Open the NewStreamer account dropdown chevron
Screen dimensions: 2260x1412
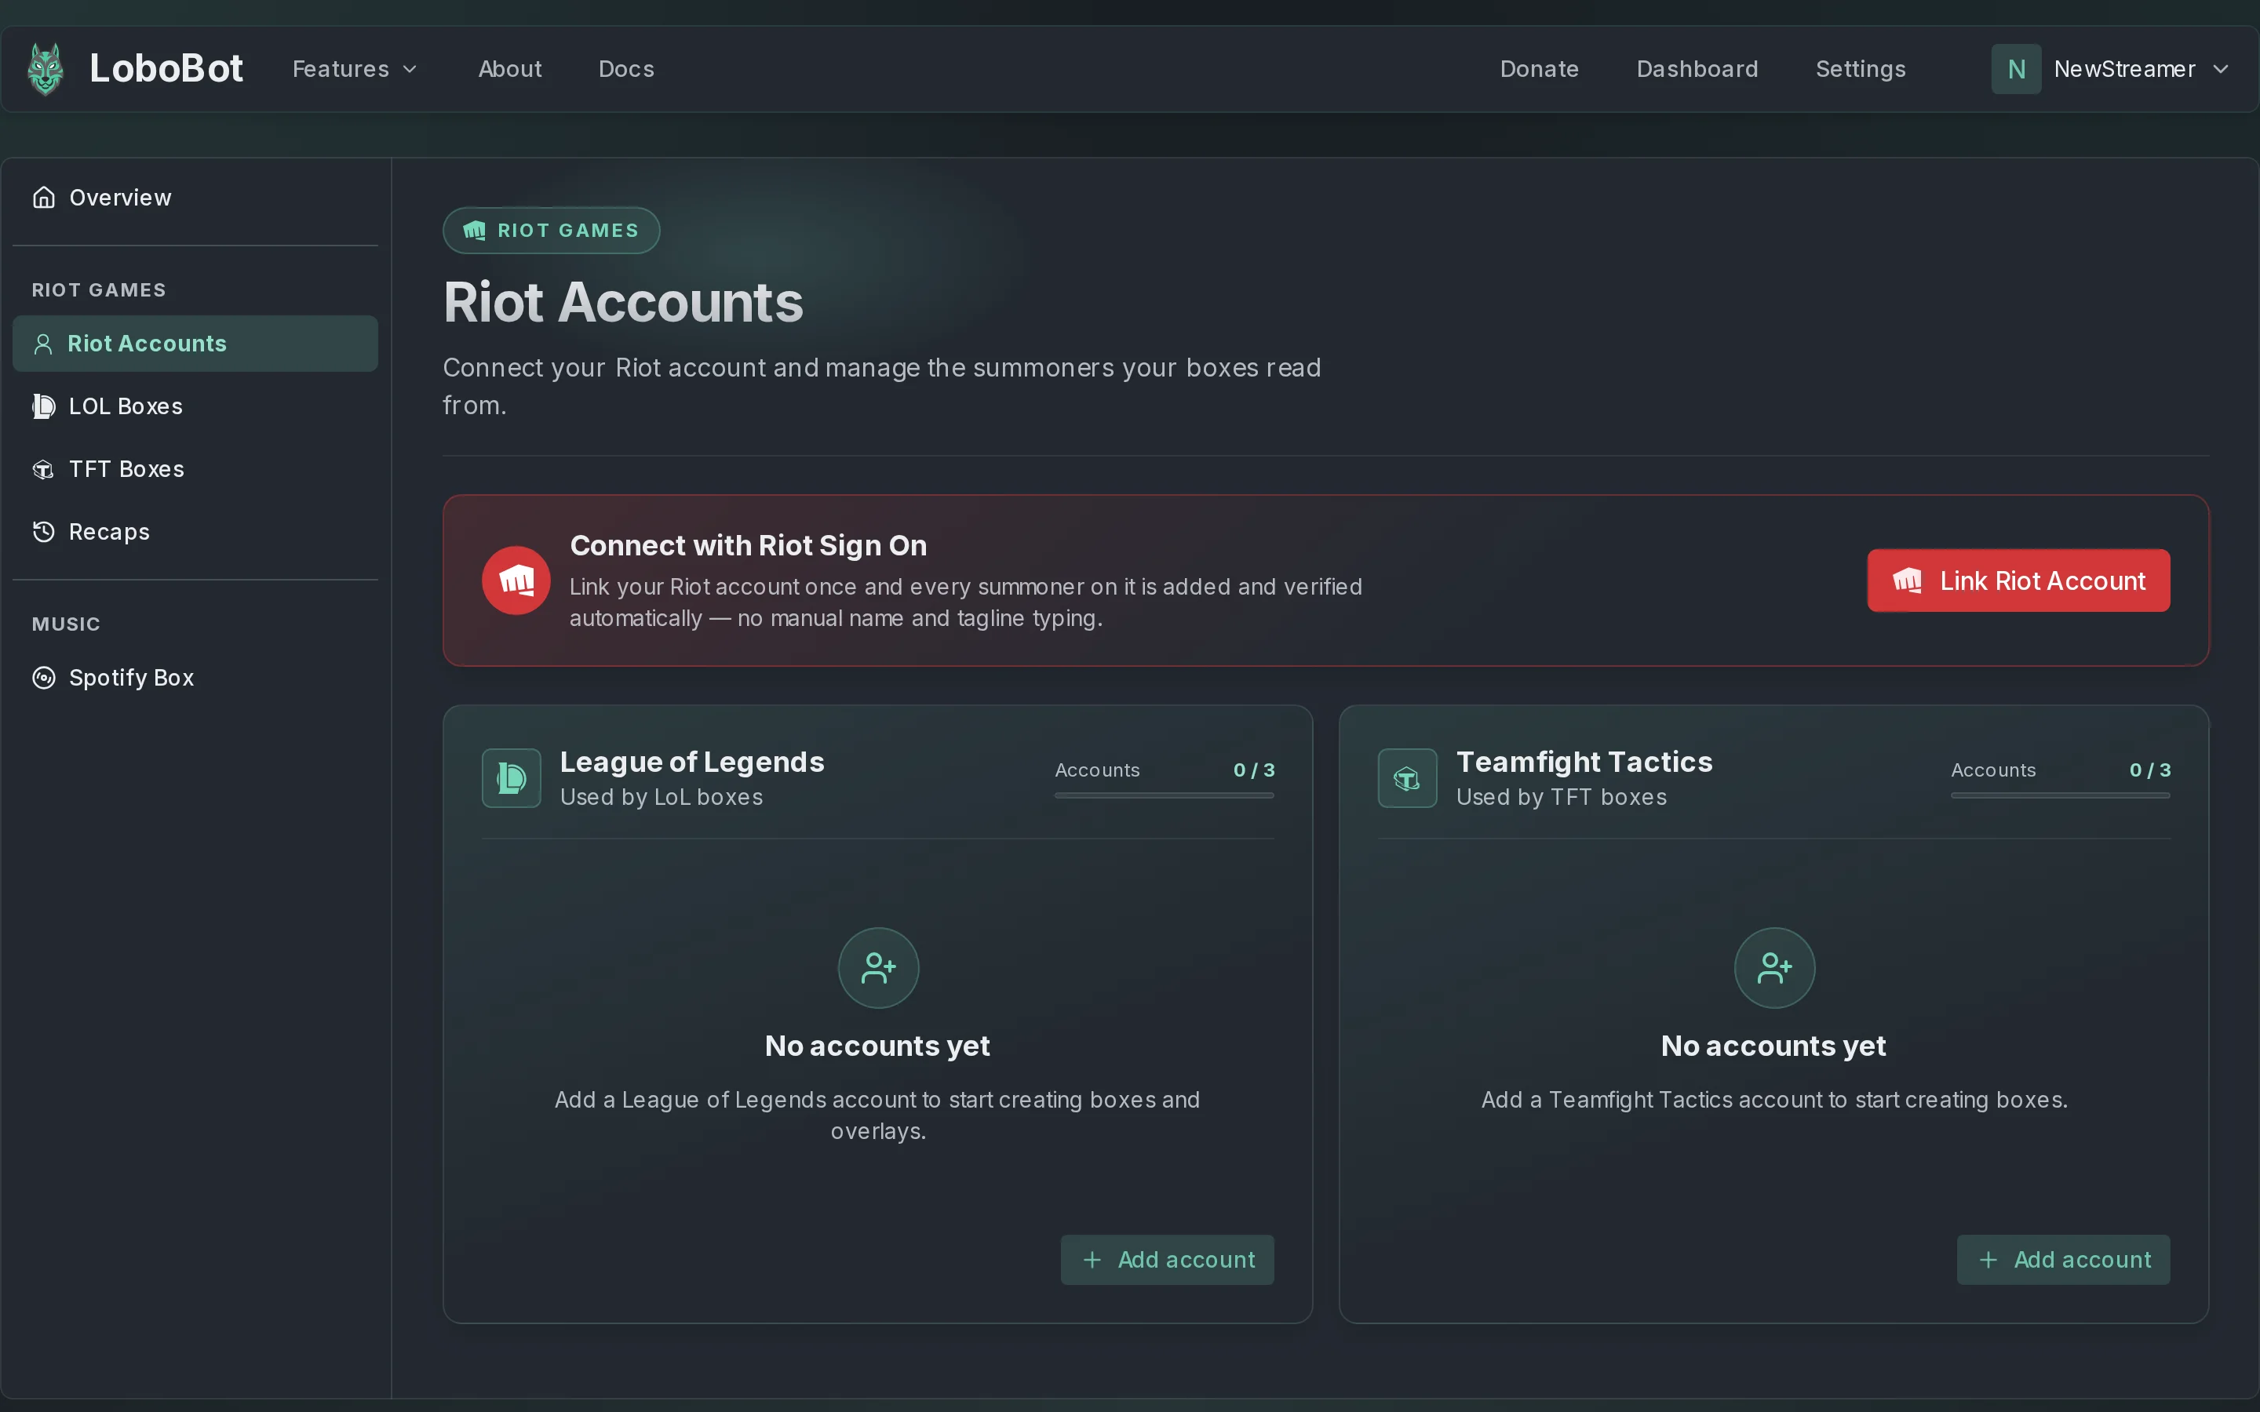coord(2221,69)
